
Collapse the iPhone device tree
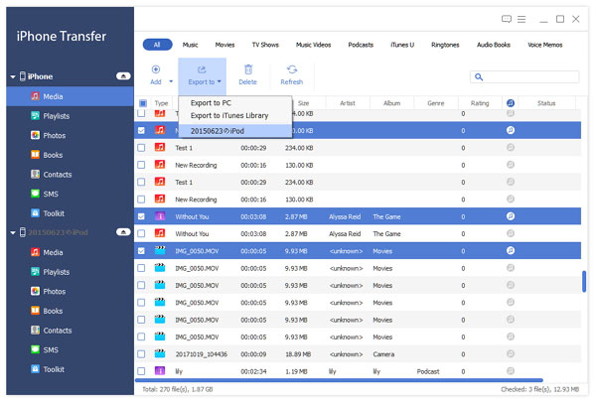pyautogui.click(x=11, y=76)
